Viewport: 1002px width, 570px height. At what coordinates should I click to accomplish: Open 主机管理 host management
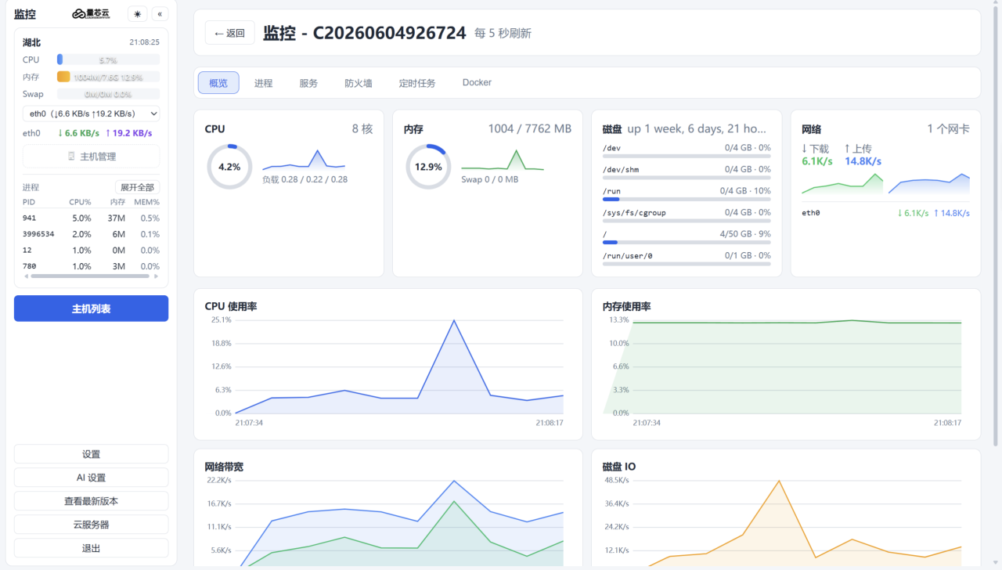point(91,157)
